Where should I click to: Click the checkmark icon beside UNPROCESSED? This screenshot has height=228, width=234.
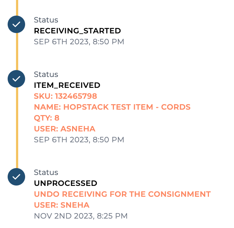tap(16, 177)
